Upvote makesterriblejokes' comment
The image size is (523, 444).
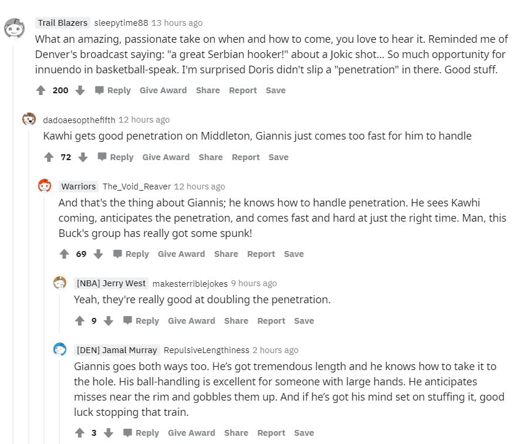(80, 321)
